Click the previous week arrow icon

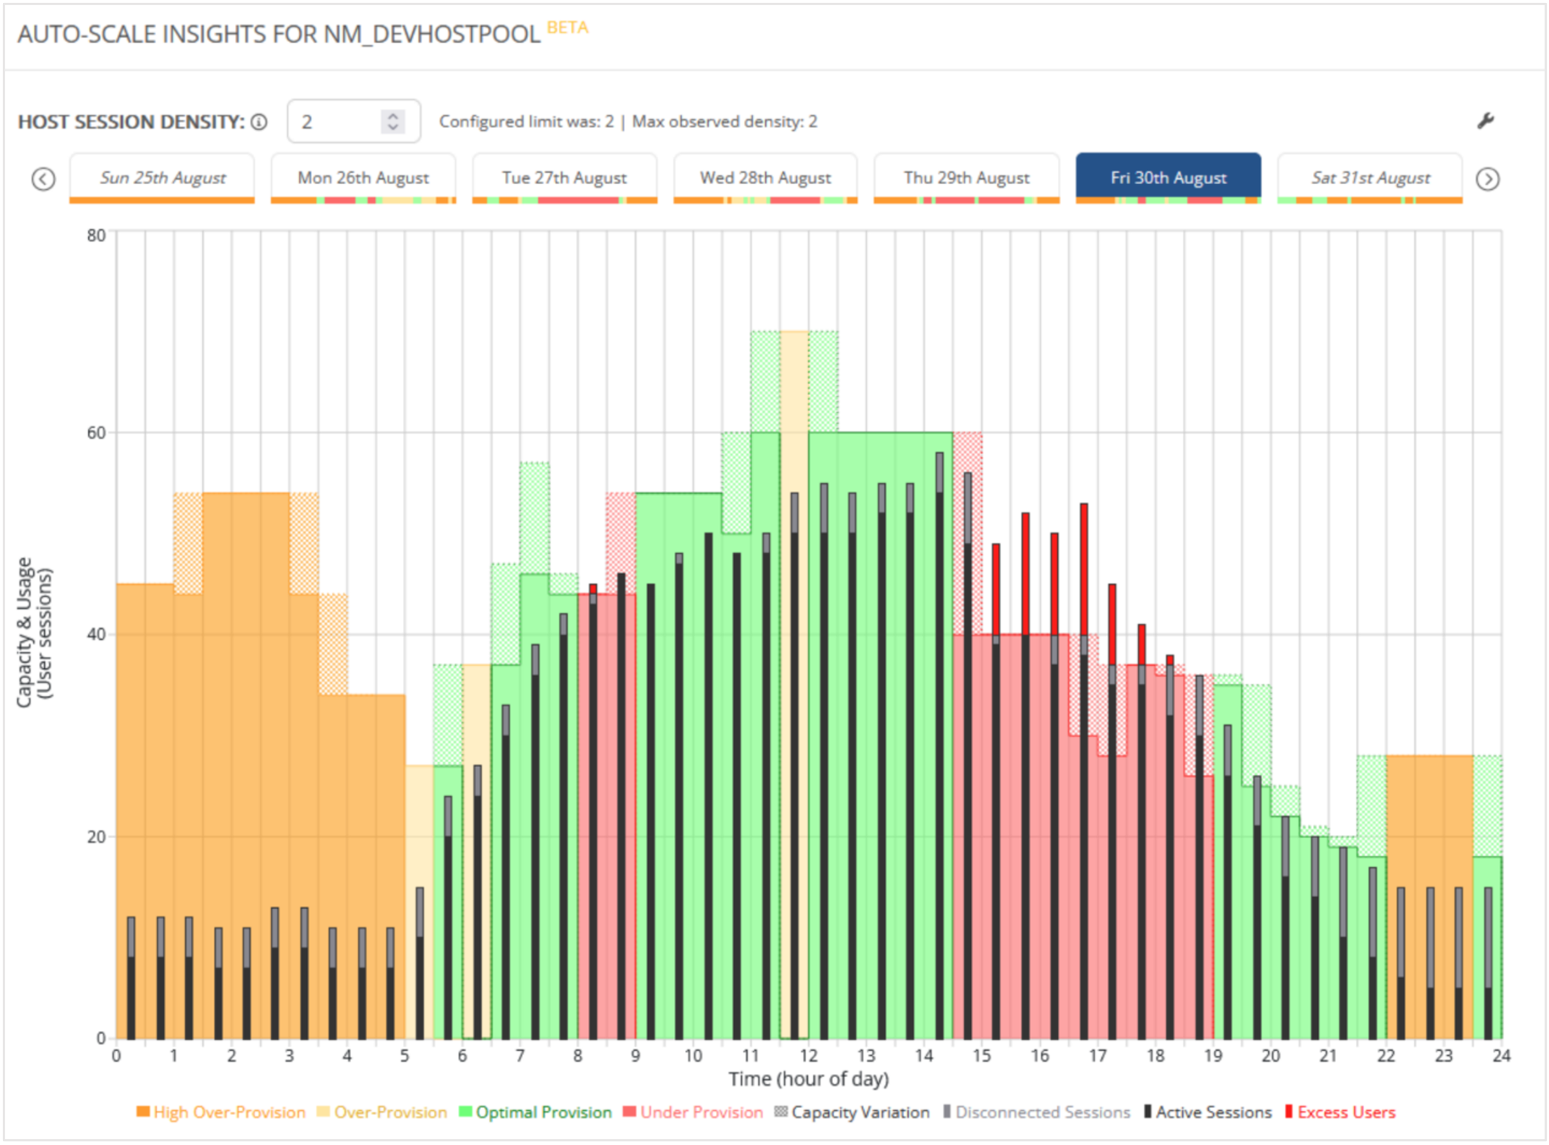pyautogui.click(x=44, y=178)
